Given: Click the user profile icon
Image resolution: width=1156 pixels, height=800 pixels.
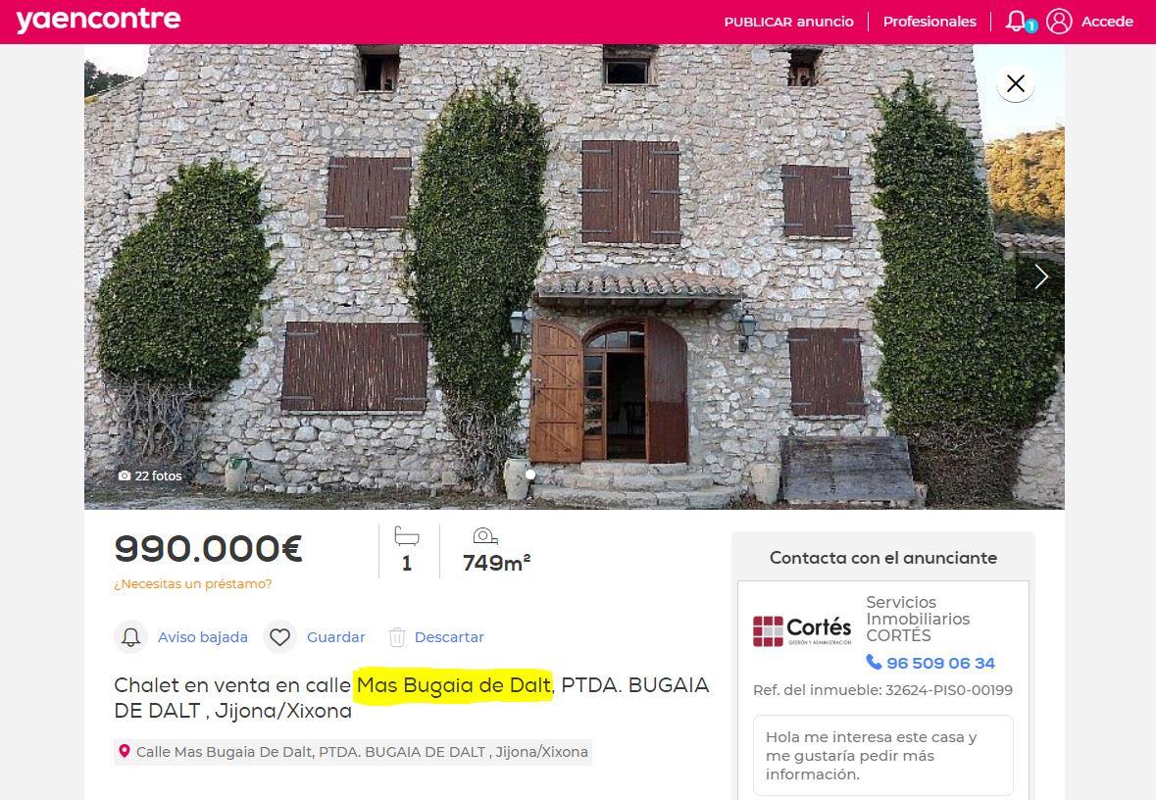Looking at the screenshot, I should coord(1059,22).
